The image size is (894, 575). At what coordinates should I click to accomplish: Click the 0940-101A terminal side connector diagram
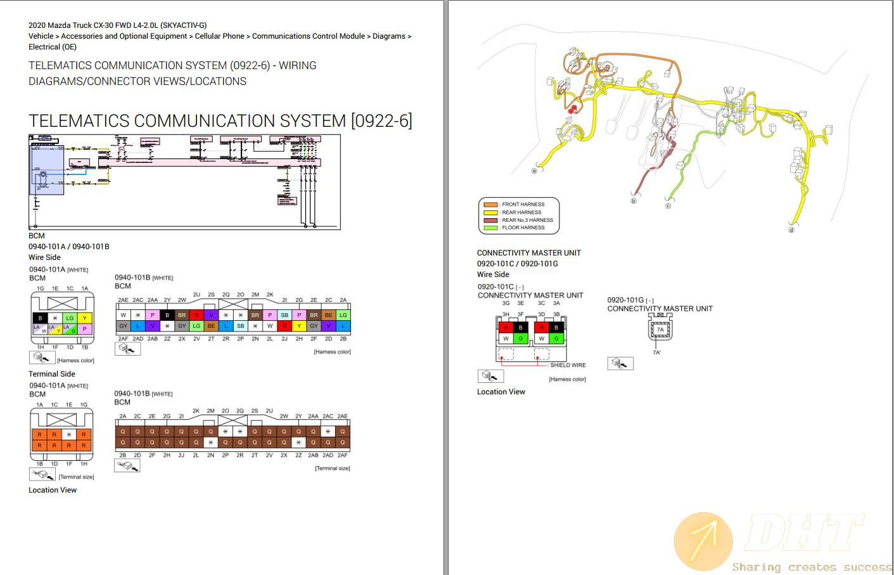click(x=62, y=434)
